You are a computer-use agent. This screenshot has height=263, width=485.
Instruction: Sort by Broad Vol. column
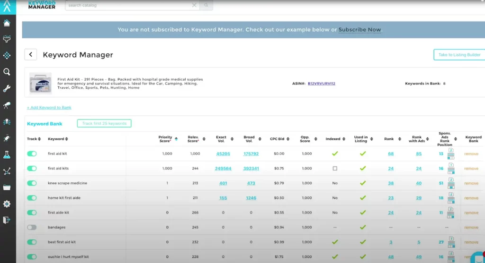[260, 139]
